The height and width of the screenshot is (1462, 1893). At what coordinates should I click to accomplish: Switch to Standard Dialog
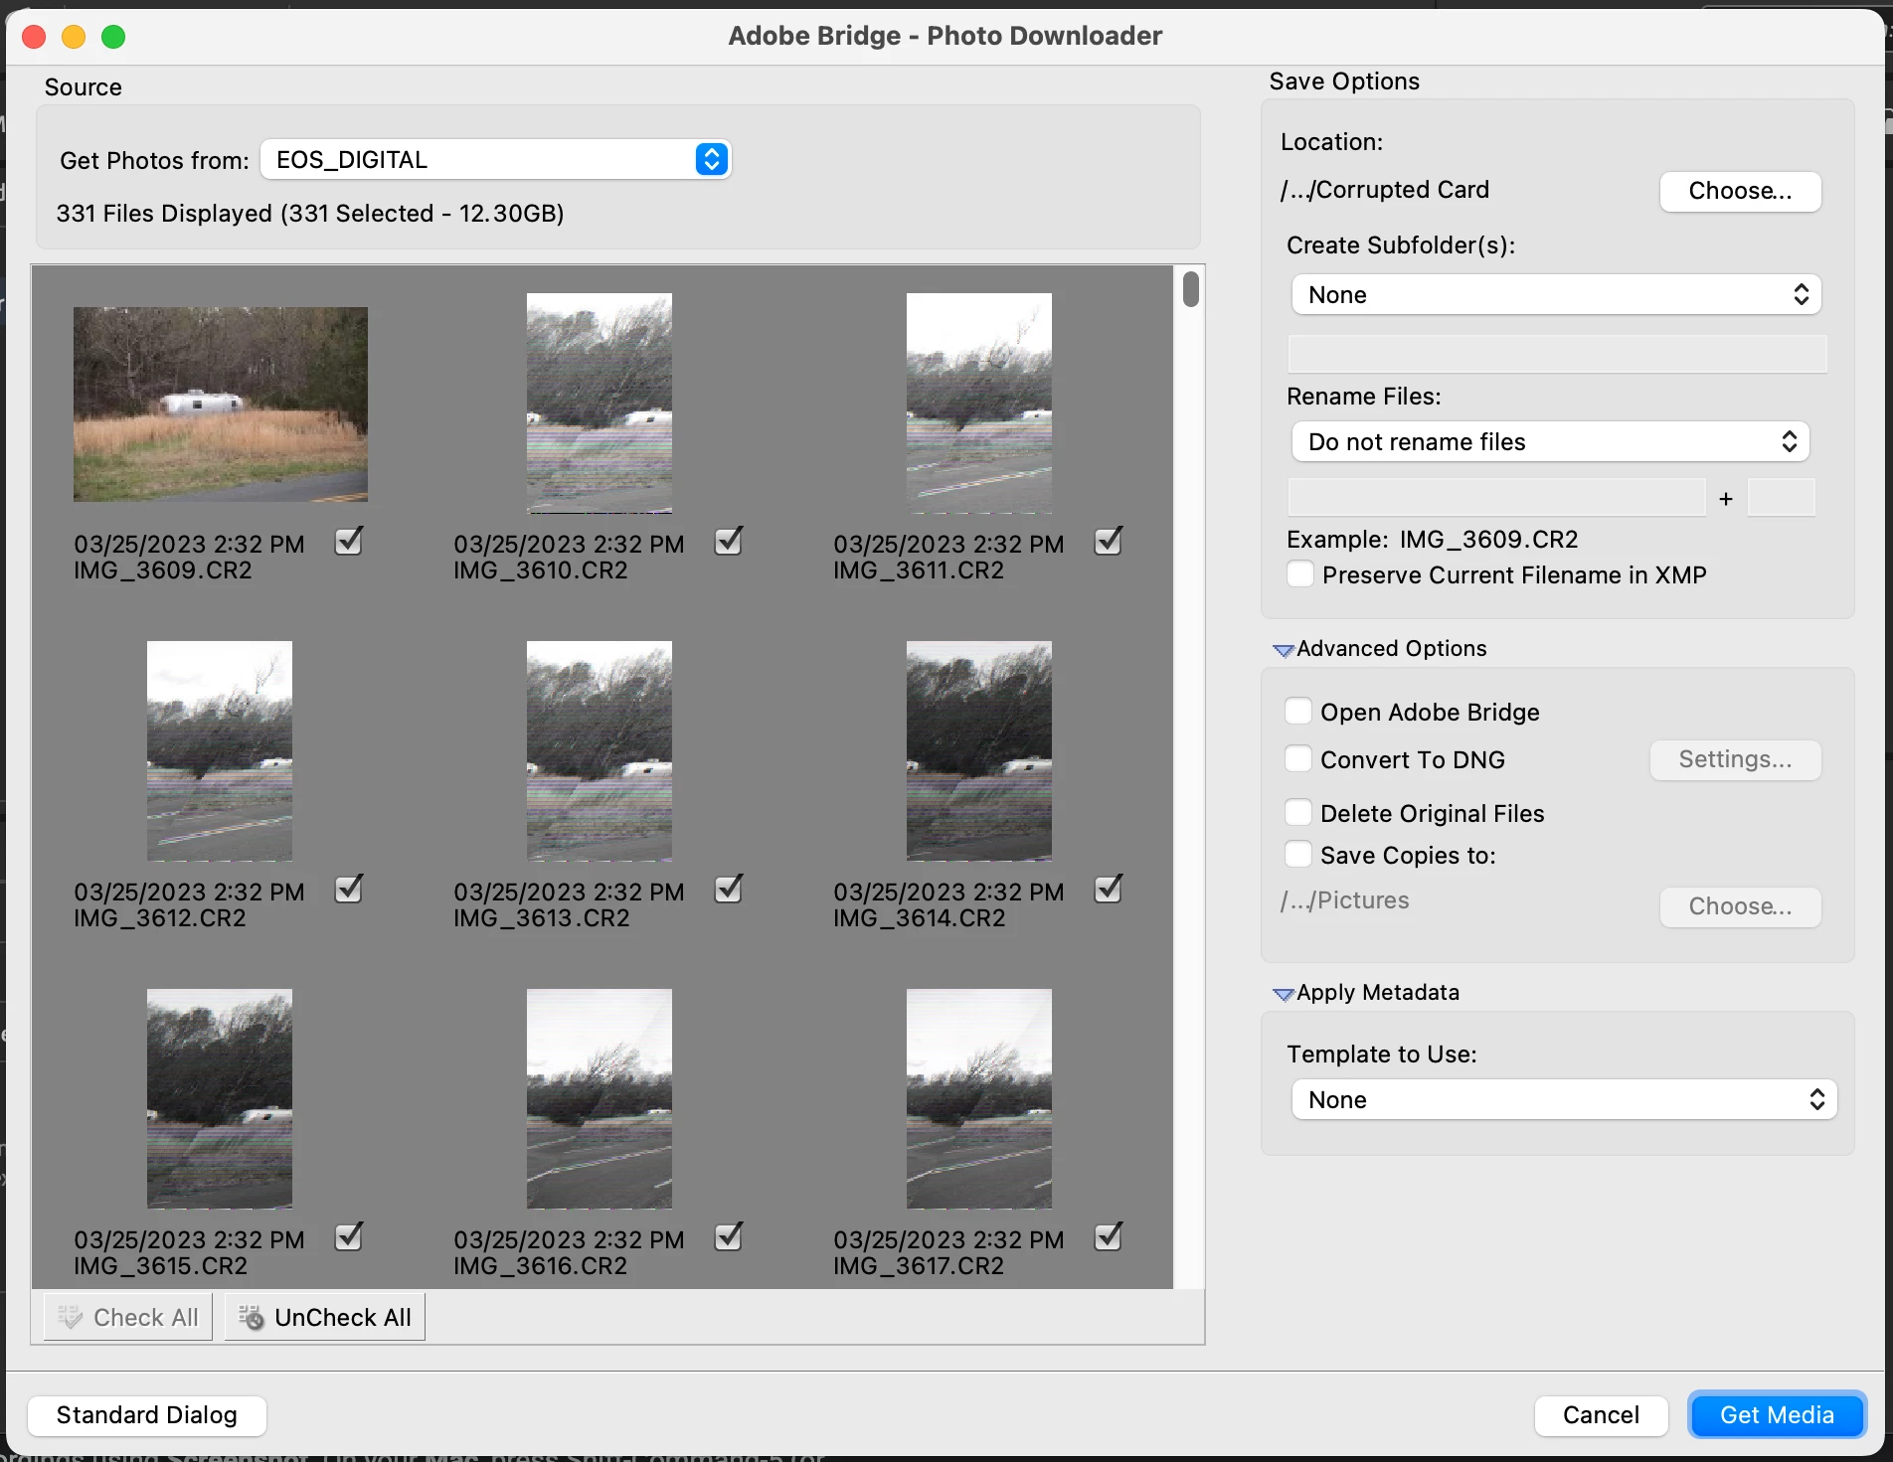147,1415
